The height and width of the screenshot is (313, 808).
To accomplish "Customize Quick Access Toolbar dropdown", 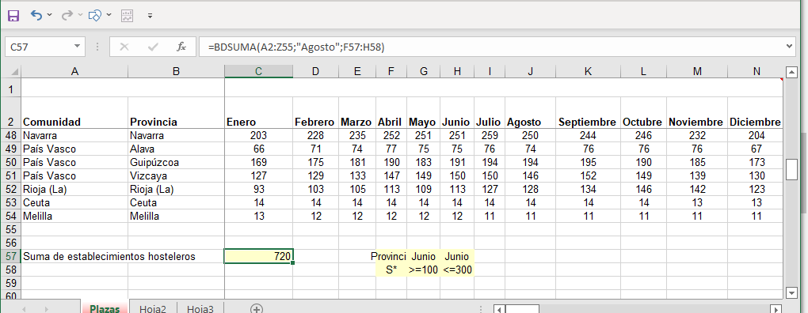I will tap(150, 16).
